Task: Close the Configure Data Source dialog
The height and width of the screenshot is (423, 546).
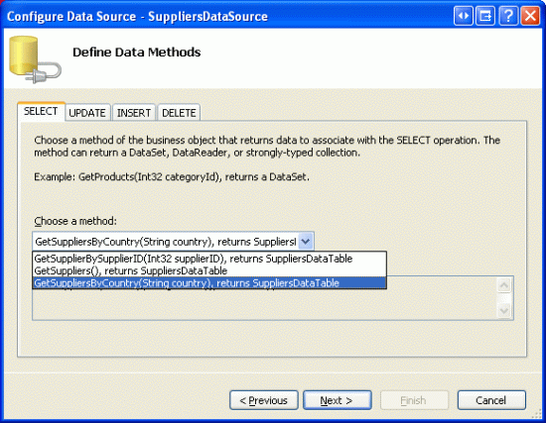Action: tap(530, 16)
